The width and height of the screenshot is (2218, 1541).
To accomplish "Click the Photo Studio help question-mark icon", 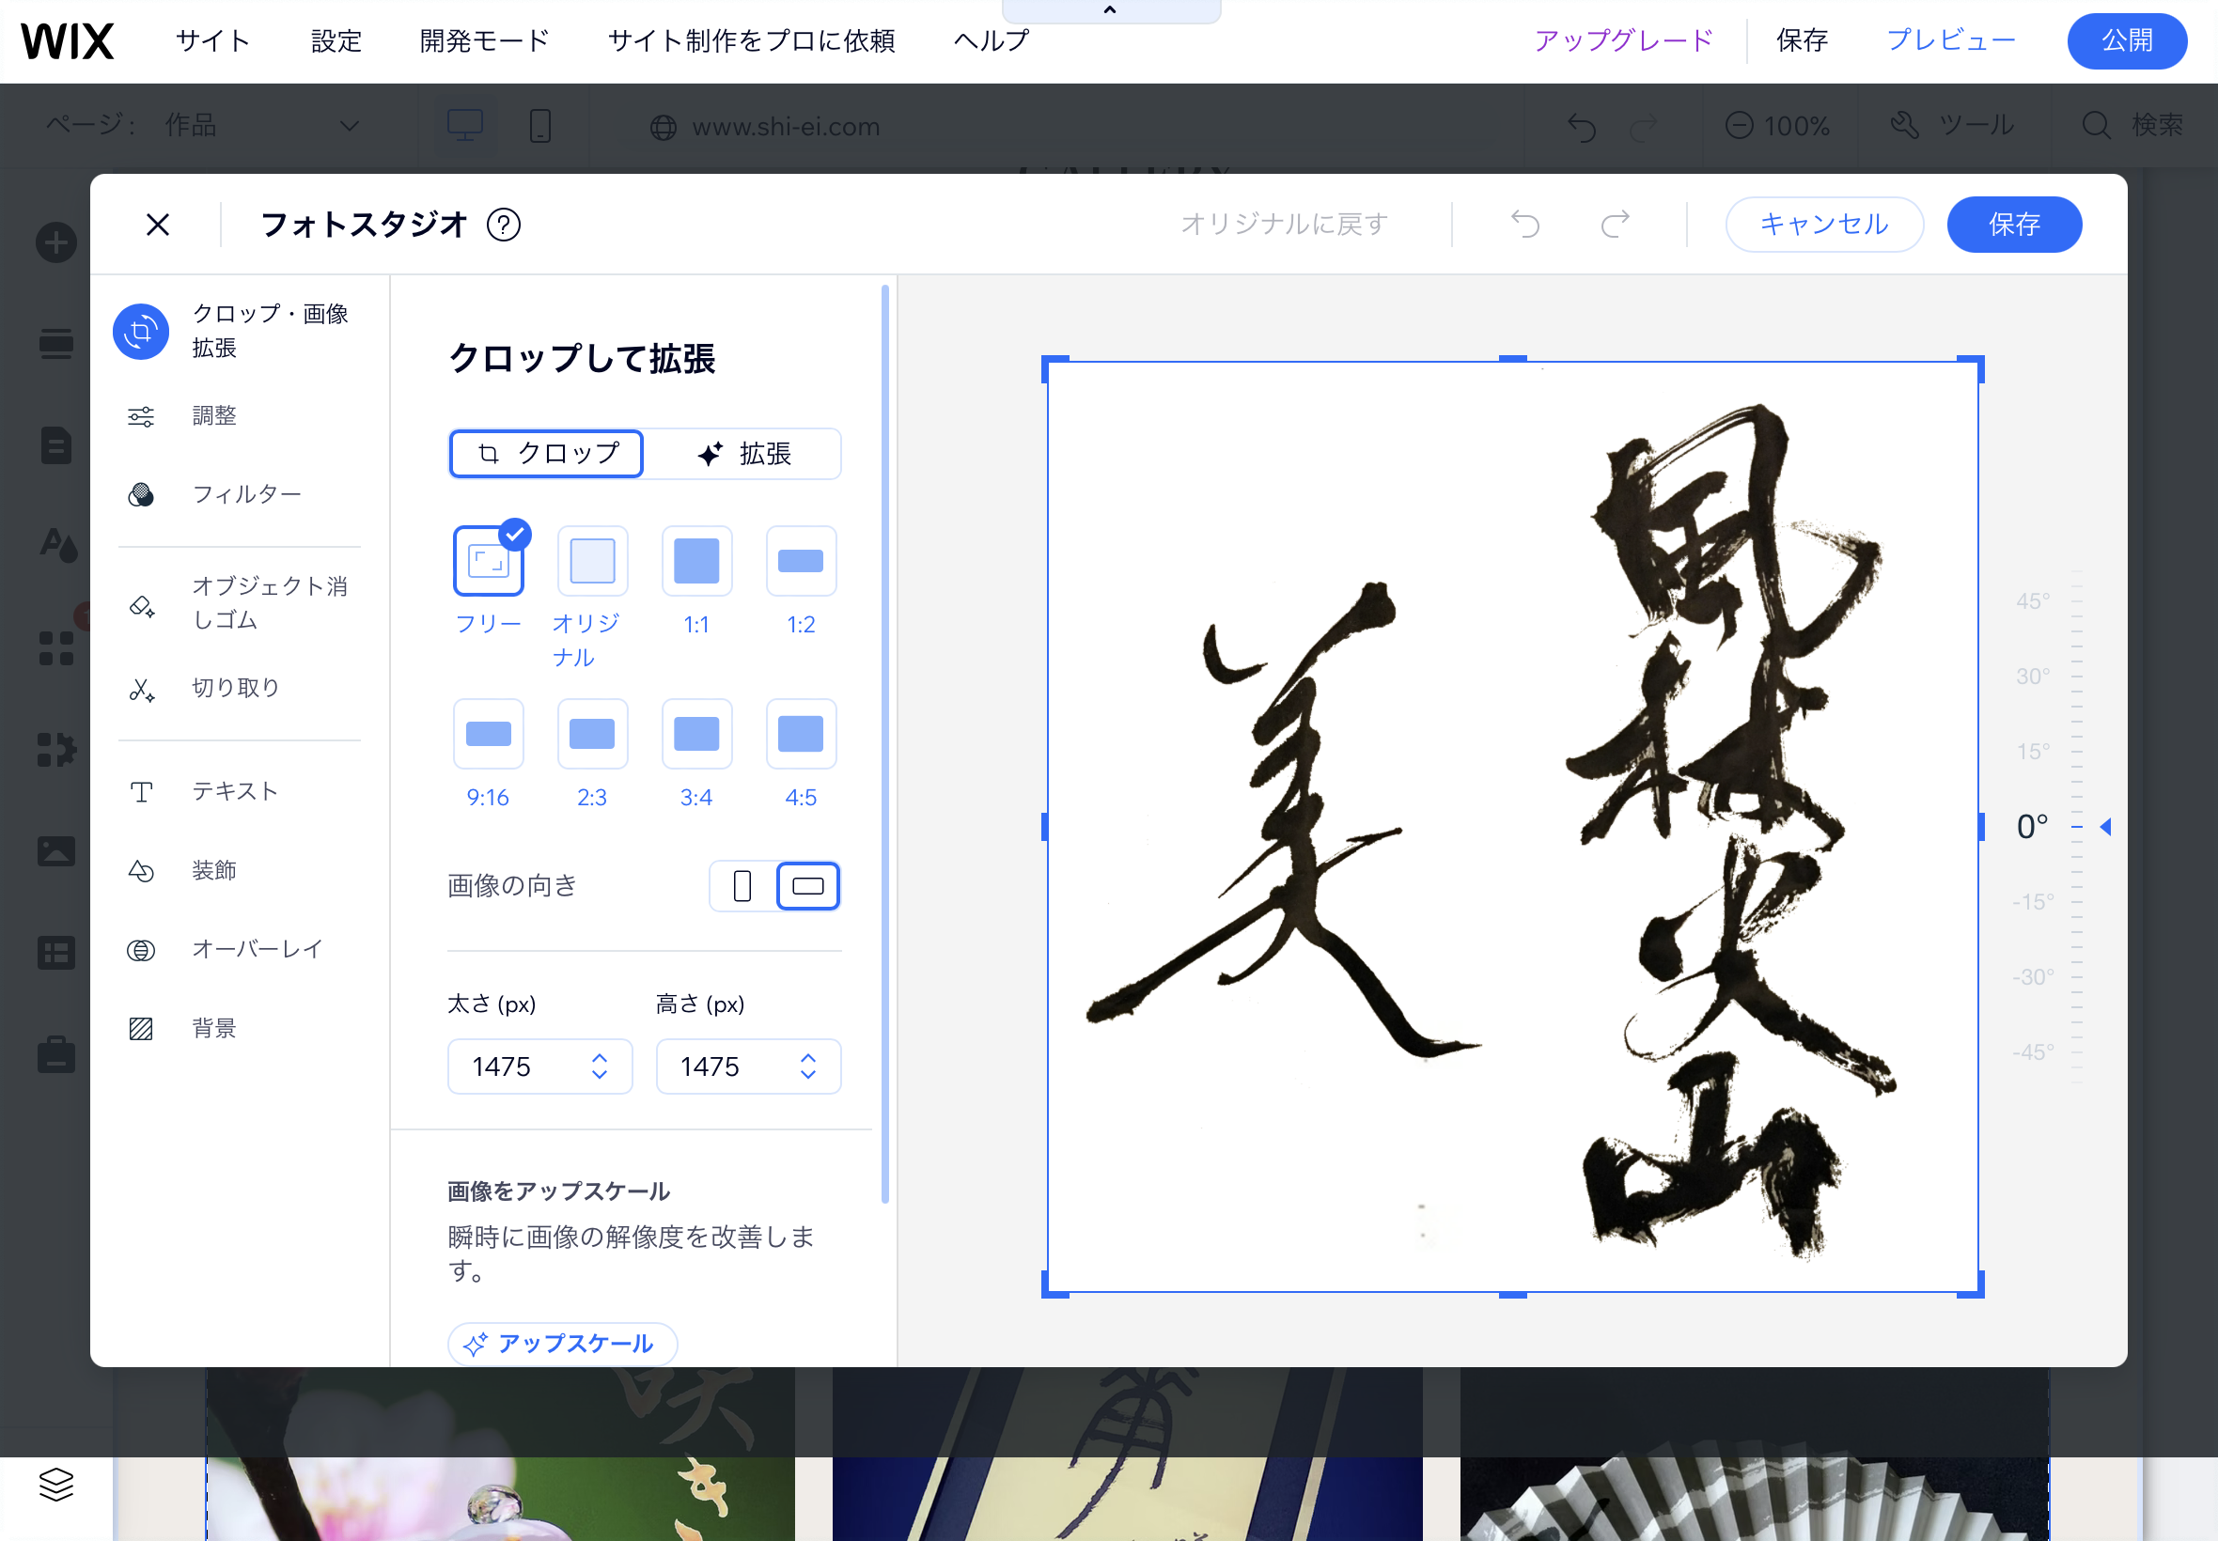I will click(x=503, y=225).
